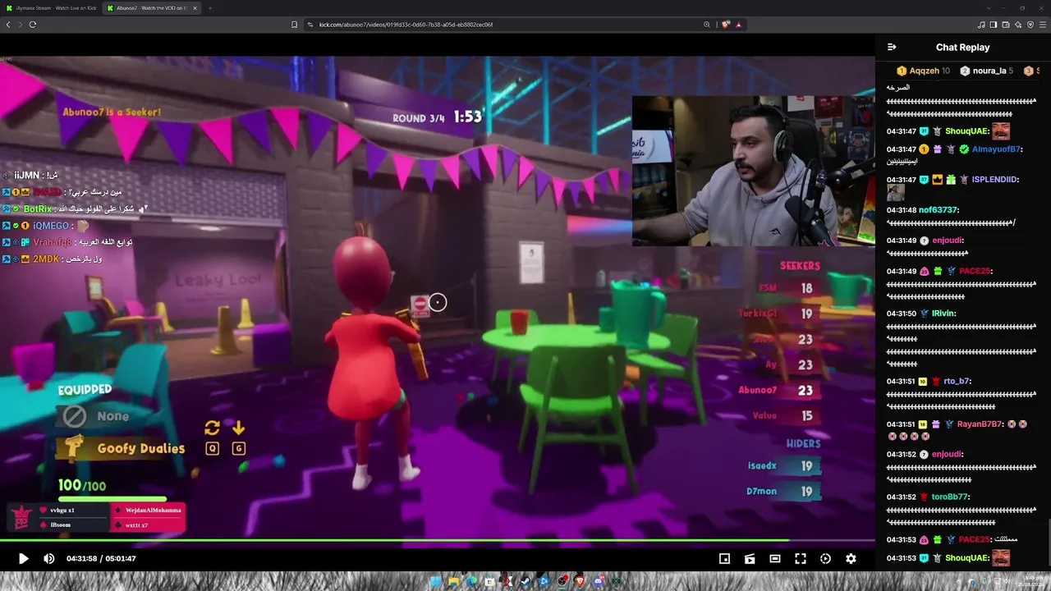1051x591 pixels.
Task: Click the ShouqUAE emote at 04:31:47
Action: pyautogui.click(x=1000, y=131)
